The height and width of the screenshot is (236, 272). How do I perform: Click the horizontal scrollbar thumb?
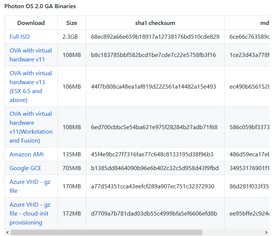[106, 232]
